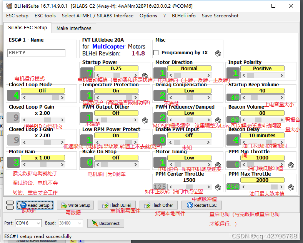The image size is (303, 243).
Task: Click the ESC Name input field
Action: tap(36, 53)
